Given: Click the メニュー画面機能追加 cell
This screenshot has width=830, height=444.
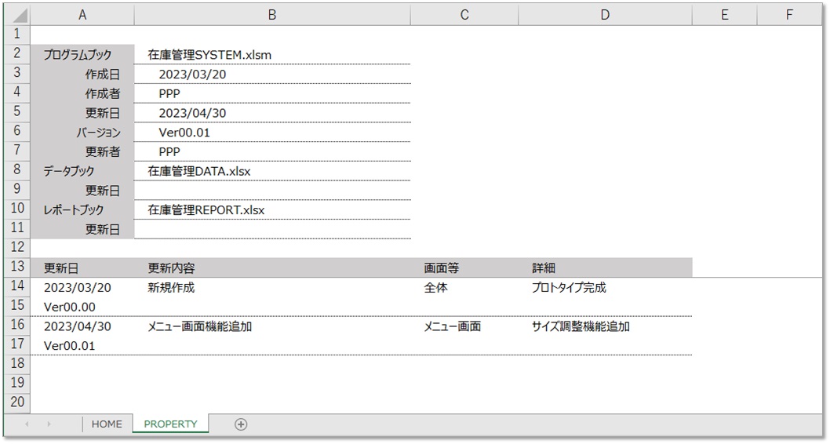Looking at the screenshot, I should coord(272,326).
